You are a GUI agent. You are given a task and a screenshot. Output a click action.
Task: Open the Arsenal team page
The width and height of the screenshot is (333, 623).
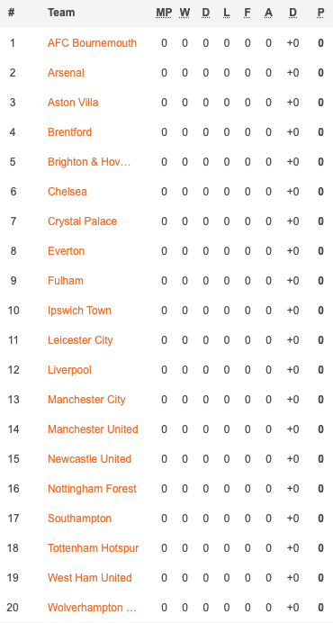pos(66,73)
